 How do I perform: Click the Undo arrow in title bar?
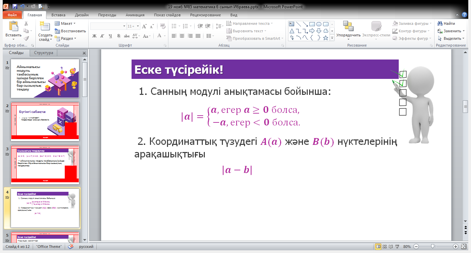pos(22,6)
